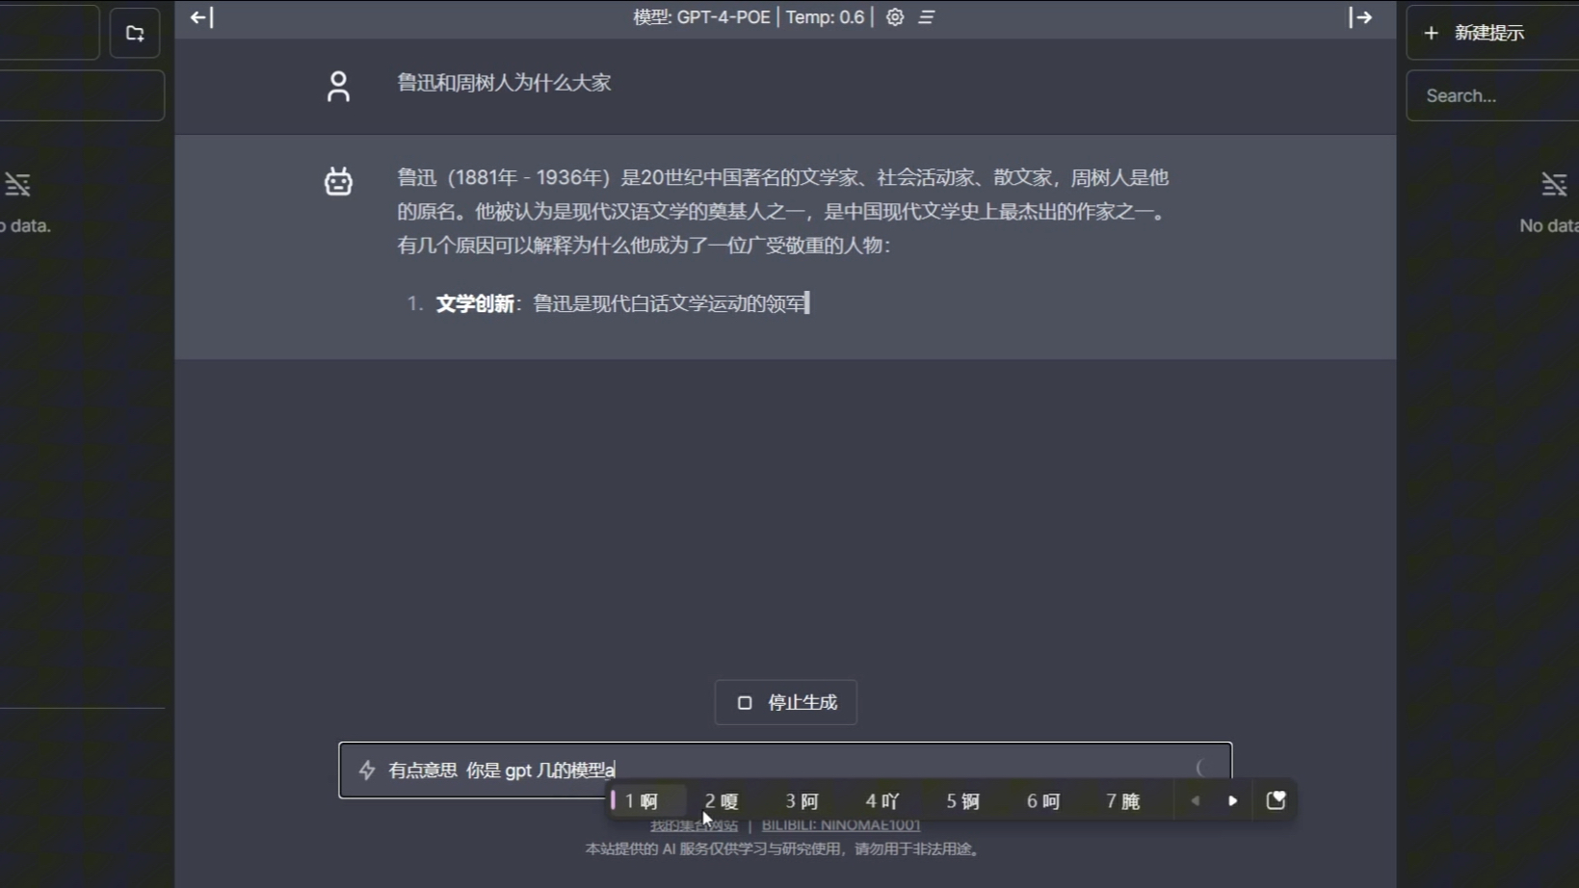The image size is (1579, 888).
Task: Open BILIBILI: NINOMAE1001 link
Action: tap(841, 825)
